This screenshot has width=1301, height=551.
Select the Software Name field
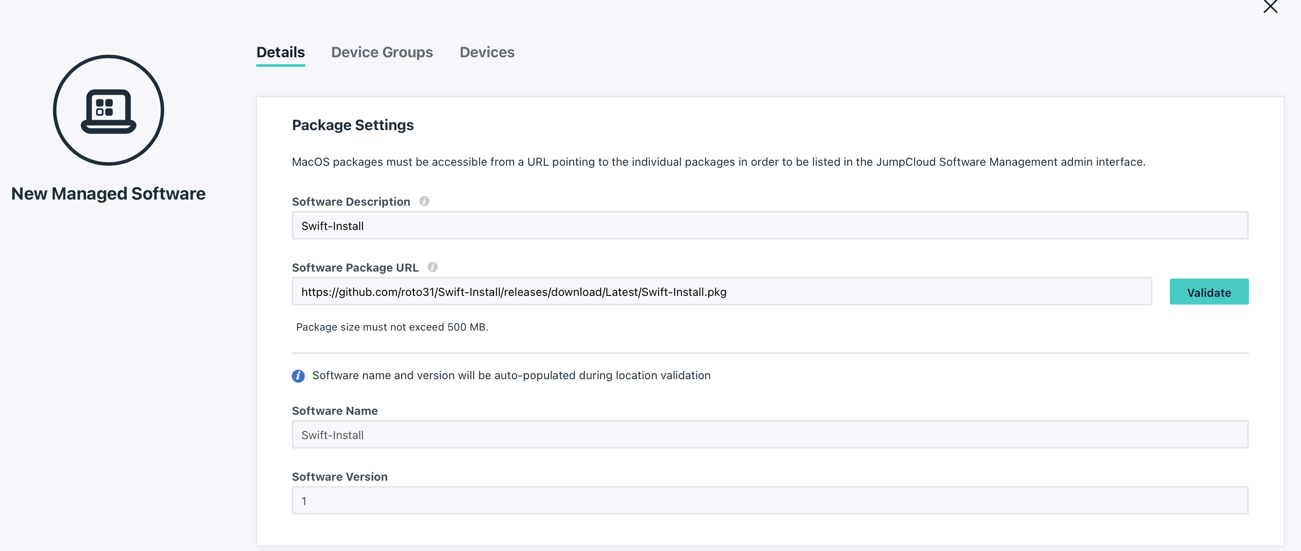click(x=769, y=434)
